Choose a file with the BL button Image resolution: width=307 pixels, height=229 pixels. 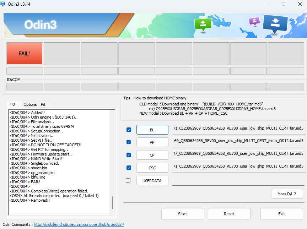152,130
